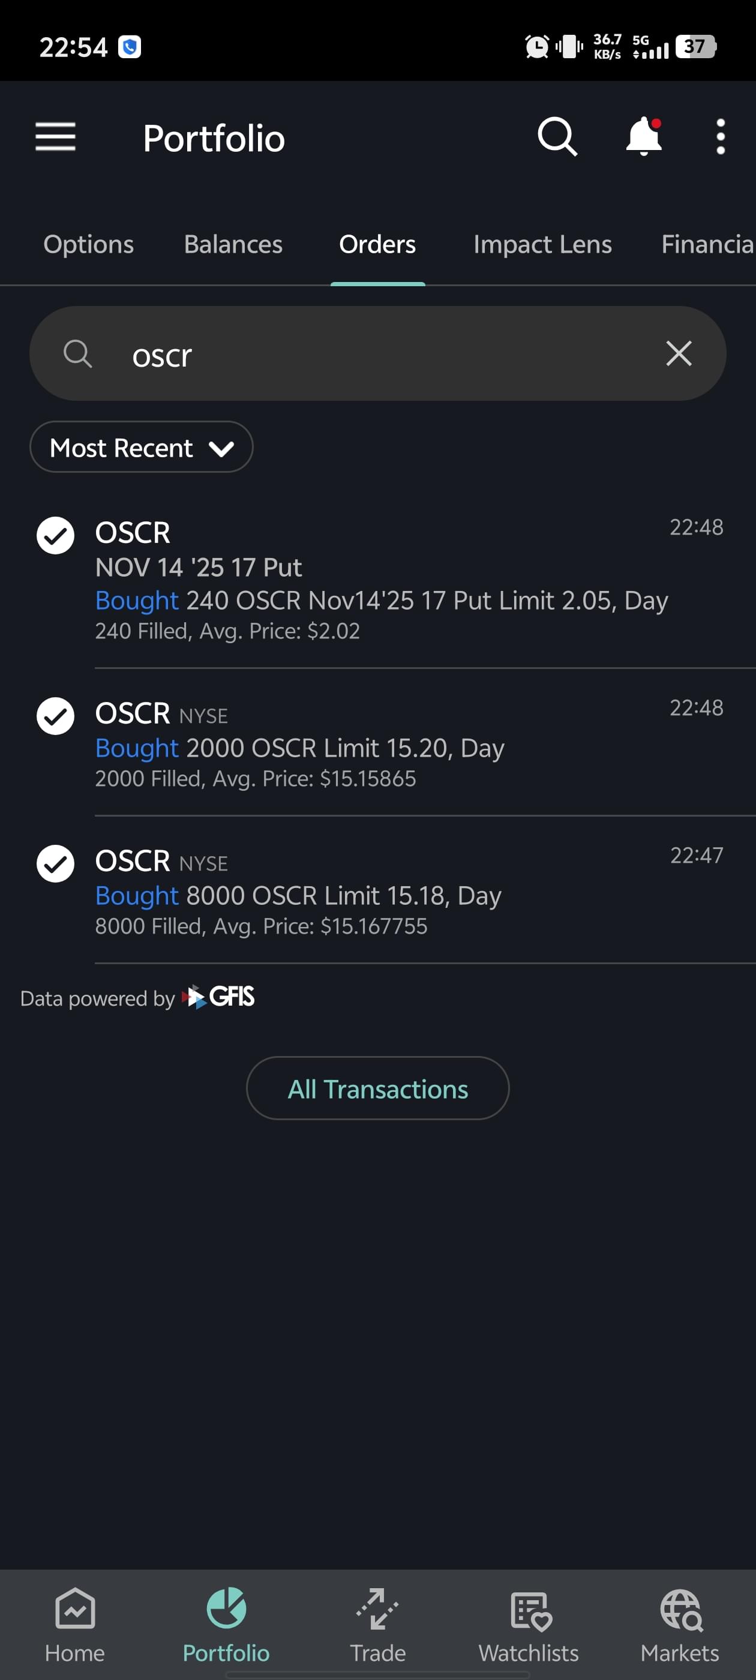The width and height of the screenshot is (756, 1680).
Task: Go to Home in bottom navigation
Action: pyautogui.click(x=75, y=1624)
